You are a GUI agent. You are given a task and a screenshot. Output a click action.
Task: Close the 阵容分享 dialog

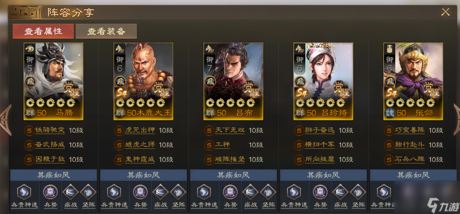(445, 12)
